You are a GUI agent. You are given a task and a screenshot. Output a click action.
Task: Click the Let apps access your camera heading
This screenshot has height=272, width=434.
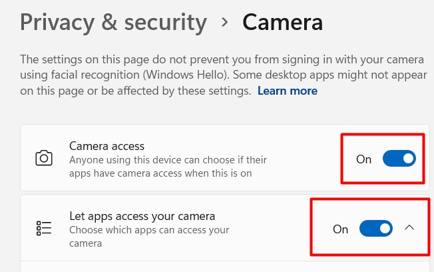click(x=142, y=216)
